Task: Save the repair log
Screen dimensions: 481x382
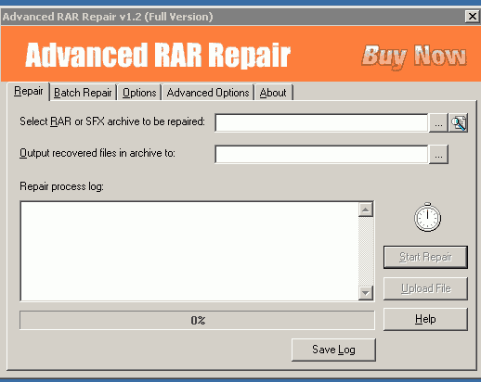Action: pos(333,350)
